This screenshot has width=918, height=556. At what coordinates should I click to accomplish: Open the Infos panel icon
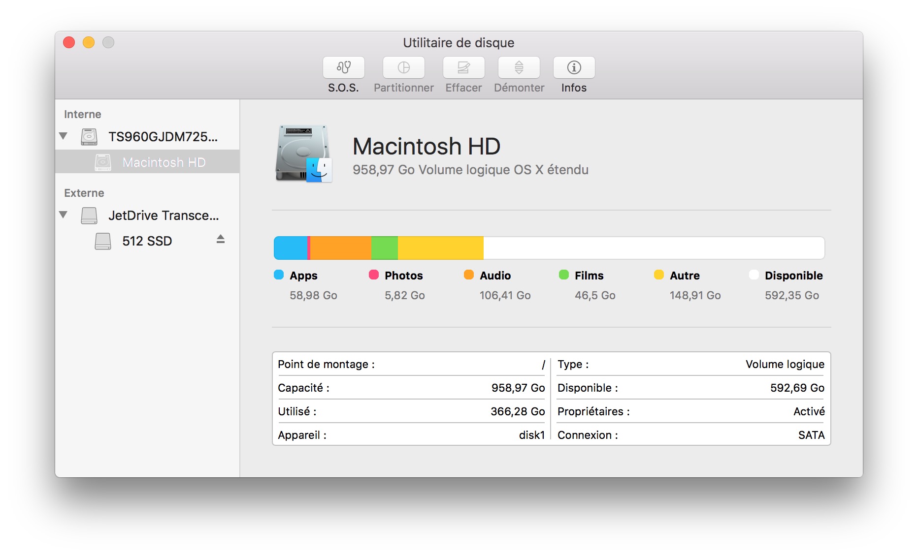[574, 67]
